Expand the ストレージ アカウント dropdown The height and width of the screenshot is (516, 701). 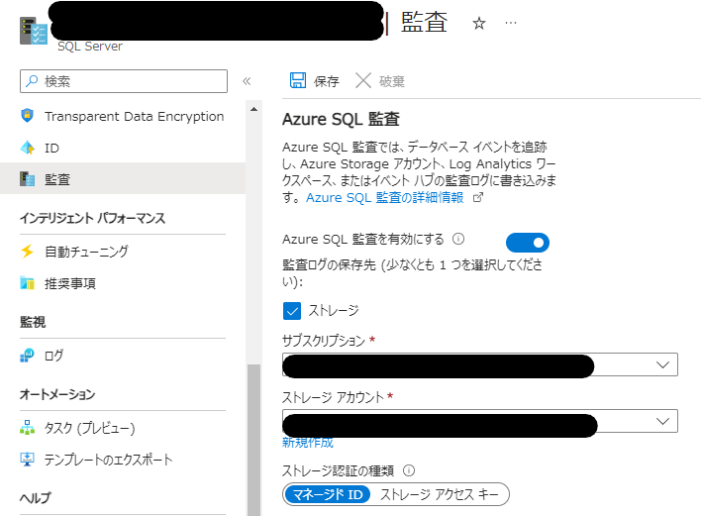pos(479,421)
